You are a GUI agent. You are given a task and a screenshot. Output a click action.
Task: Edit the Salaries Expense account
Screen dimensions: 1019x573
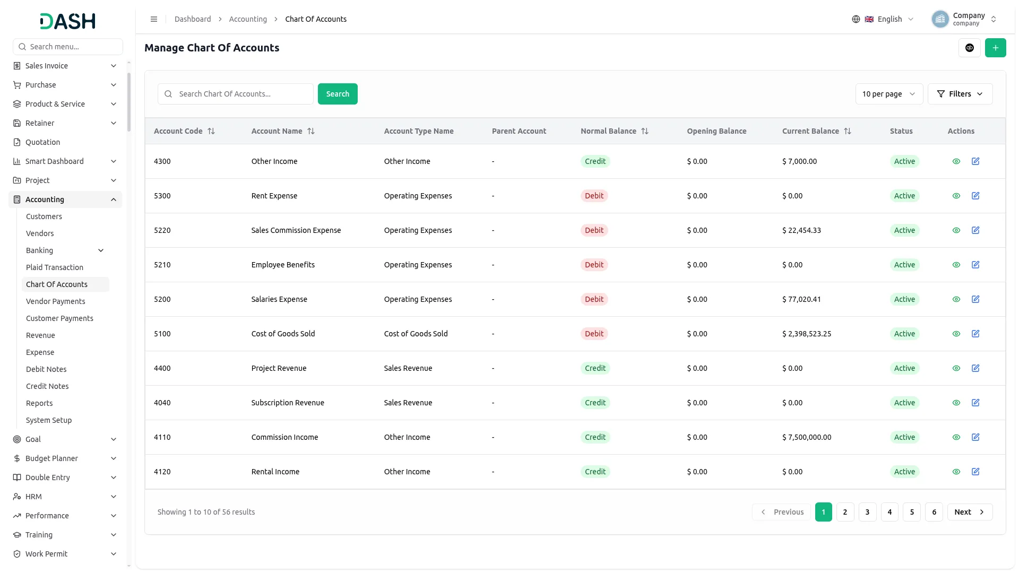[975, 299]
